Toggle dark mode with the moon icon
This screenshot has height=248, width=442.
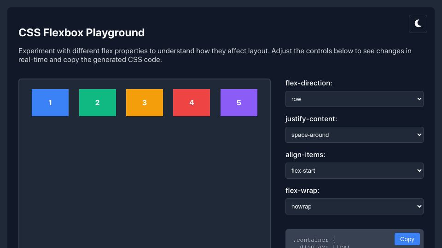418,24
